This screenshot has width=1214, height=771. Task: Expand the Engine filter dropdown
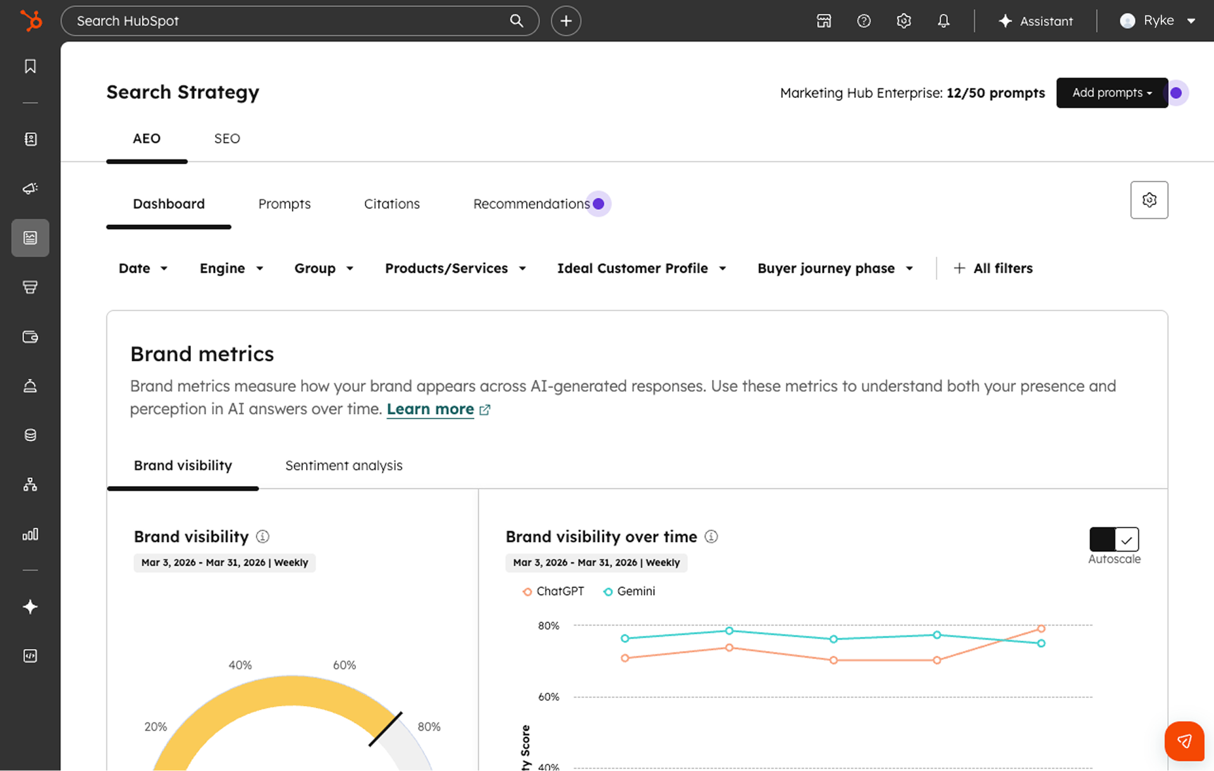click(231, 268)
